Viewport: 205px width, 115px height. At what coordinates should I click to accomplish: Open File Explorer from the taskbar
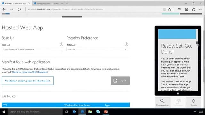tap(90, 112)
